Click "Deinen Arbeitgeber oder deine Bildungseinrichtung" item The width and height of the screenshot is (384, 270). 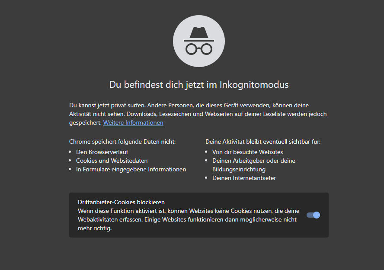pyautogui.click(x=254, y=165)
